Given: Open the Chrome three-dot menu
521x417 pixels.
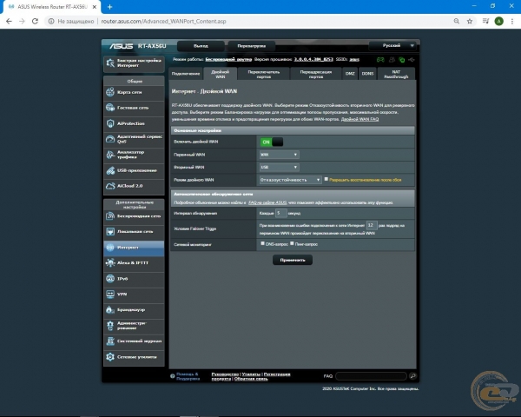Looking at the screenshot, I should 512,21.
